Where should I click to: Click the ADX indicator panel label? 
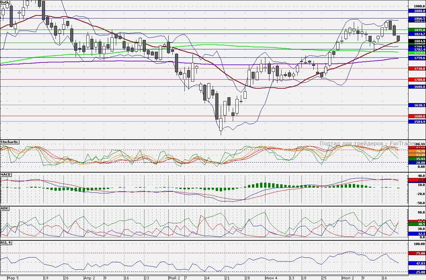pyautogui.click(x=4, y=208)
